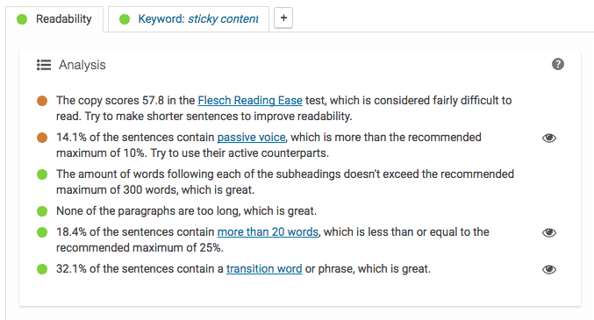The image size is (594, 320).
Task: Click the green bullet beside subheadings result
Action: coord(42,174)
